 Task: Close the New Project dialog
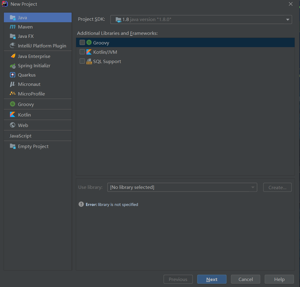tap(291, 4)
